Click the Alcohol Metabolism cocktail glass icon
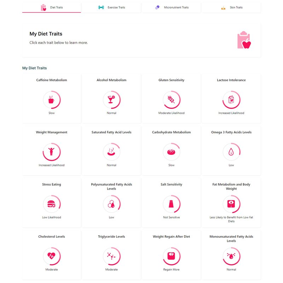Viewport: 283px width, 283px height. [x=111, y=100]
